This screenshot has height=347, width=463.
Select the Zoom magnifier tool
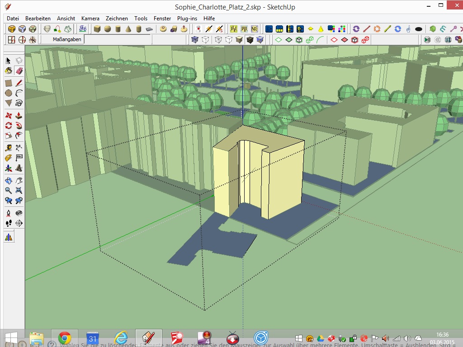pyautogui.click(x=8, y=191)
